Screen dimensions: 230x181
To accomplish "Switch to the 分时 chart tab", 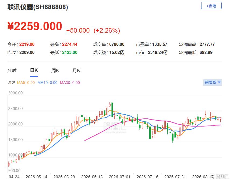I will (12, 70).
